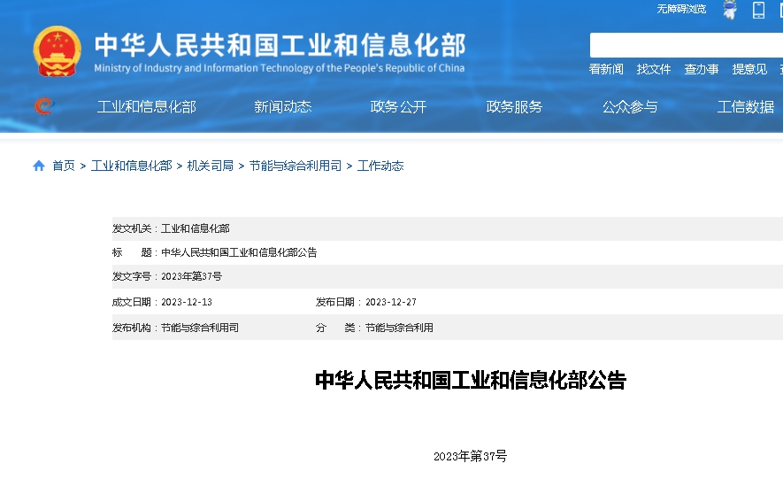Image resolution: width=783 pixels, height=479 pixels.
Task: Open the 工业和信息化部 navigation menu
Action: [146, 106]
